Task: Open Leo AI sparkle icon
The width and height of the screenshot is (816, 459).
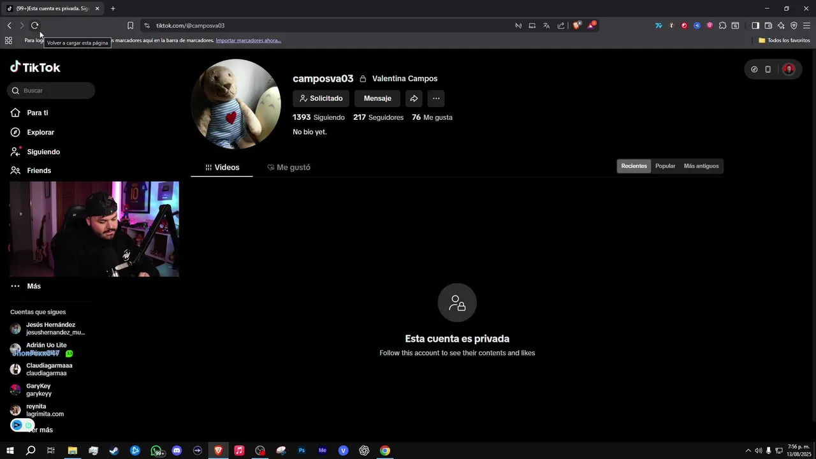Action: click(781, 25)
